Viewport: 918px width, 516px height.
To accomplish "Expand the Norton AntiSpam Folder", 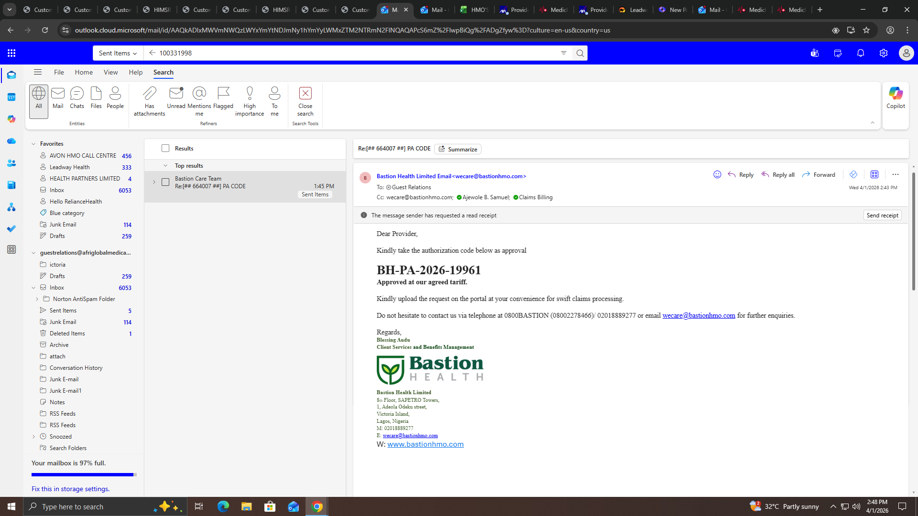I will pyautogui.click(x=37, y=299).
